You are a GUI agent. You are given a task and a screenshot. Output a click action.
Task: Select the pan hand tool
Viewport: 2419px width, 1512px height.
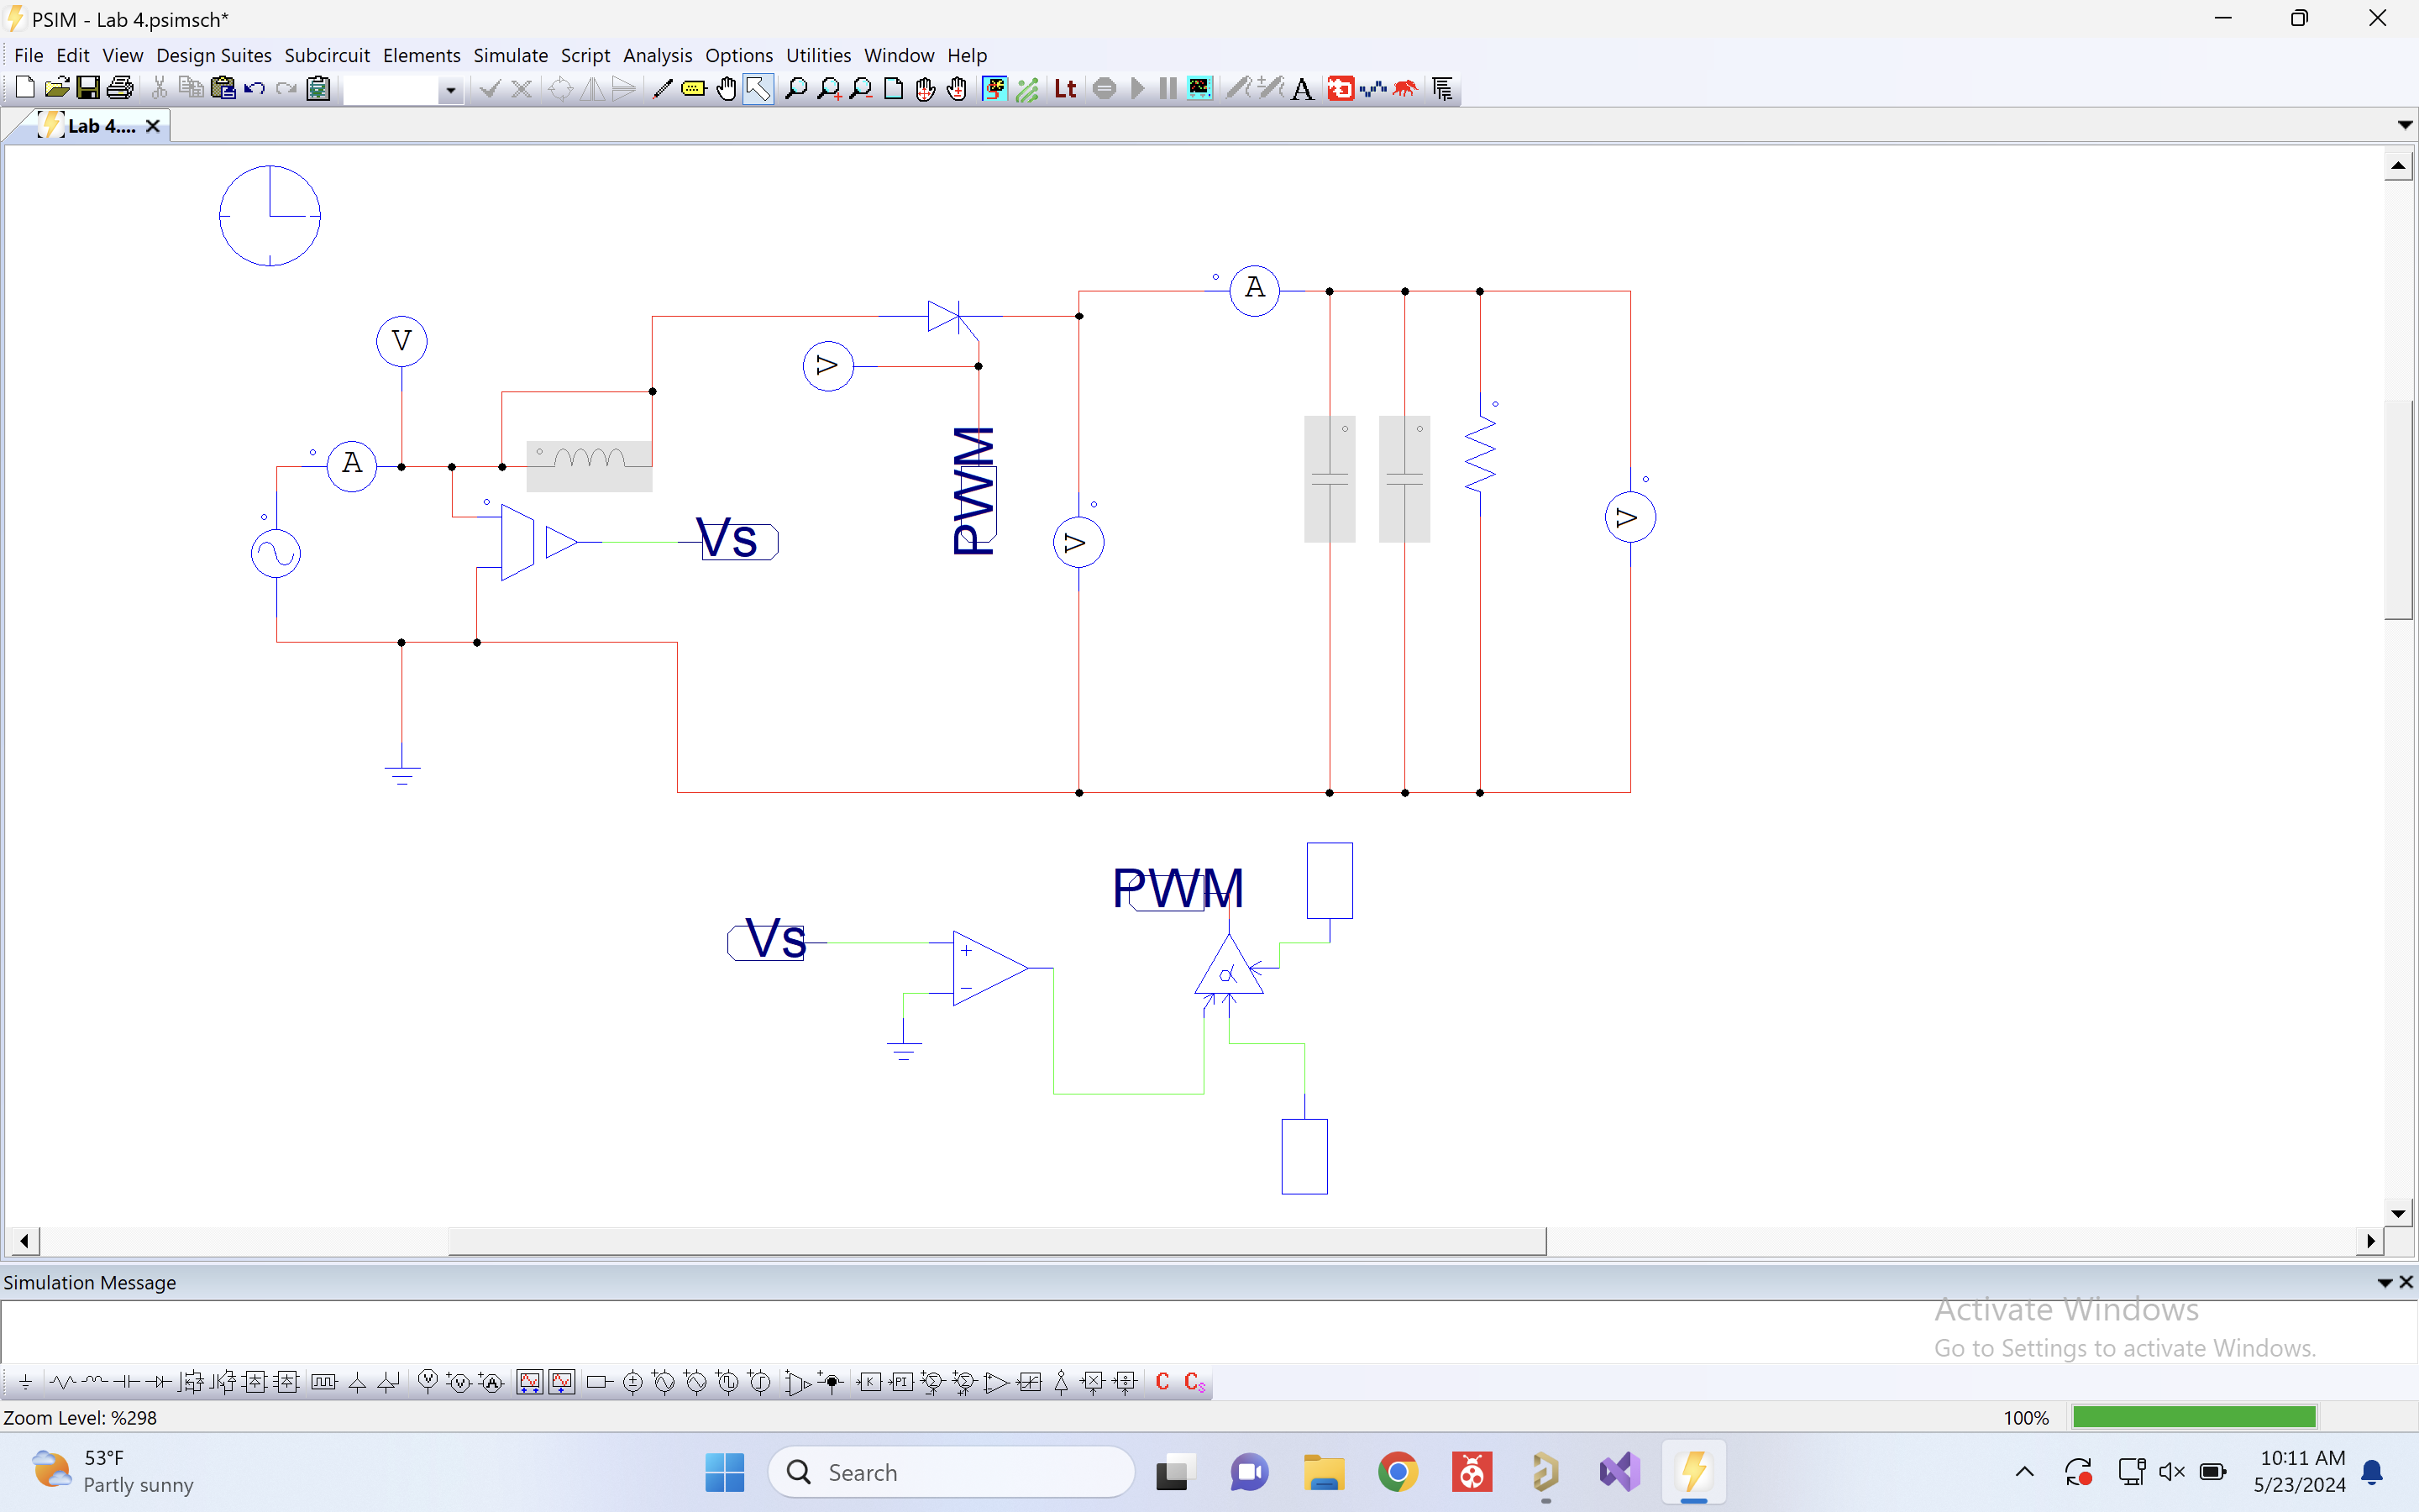click(x=727, y=88)
